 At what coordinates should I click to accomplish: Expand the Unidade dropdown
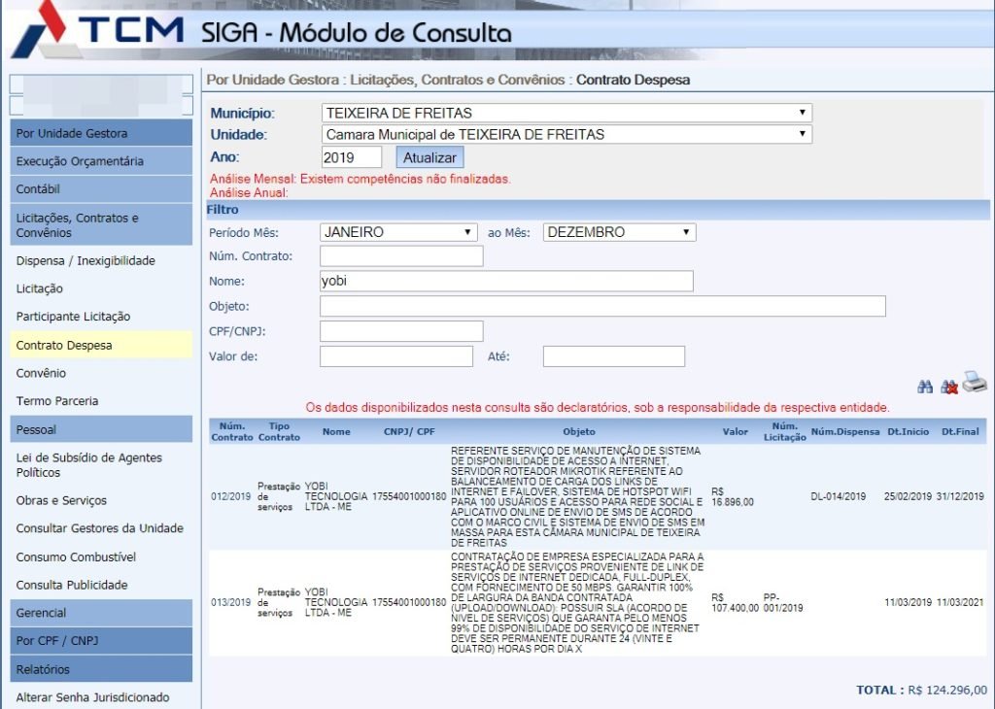[x=566, y=134]
